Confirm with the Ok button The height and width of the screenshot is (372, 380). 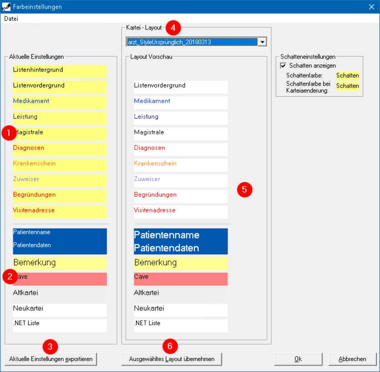tap(299, 359)
